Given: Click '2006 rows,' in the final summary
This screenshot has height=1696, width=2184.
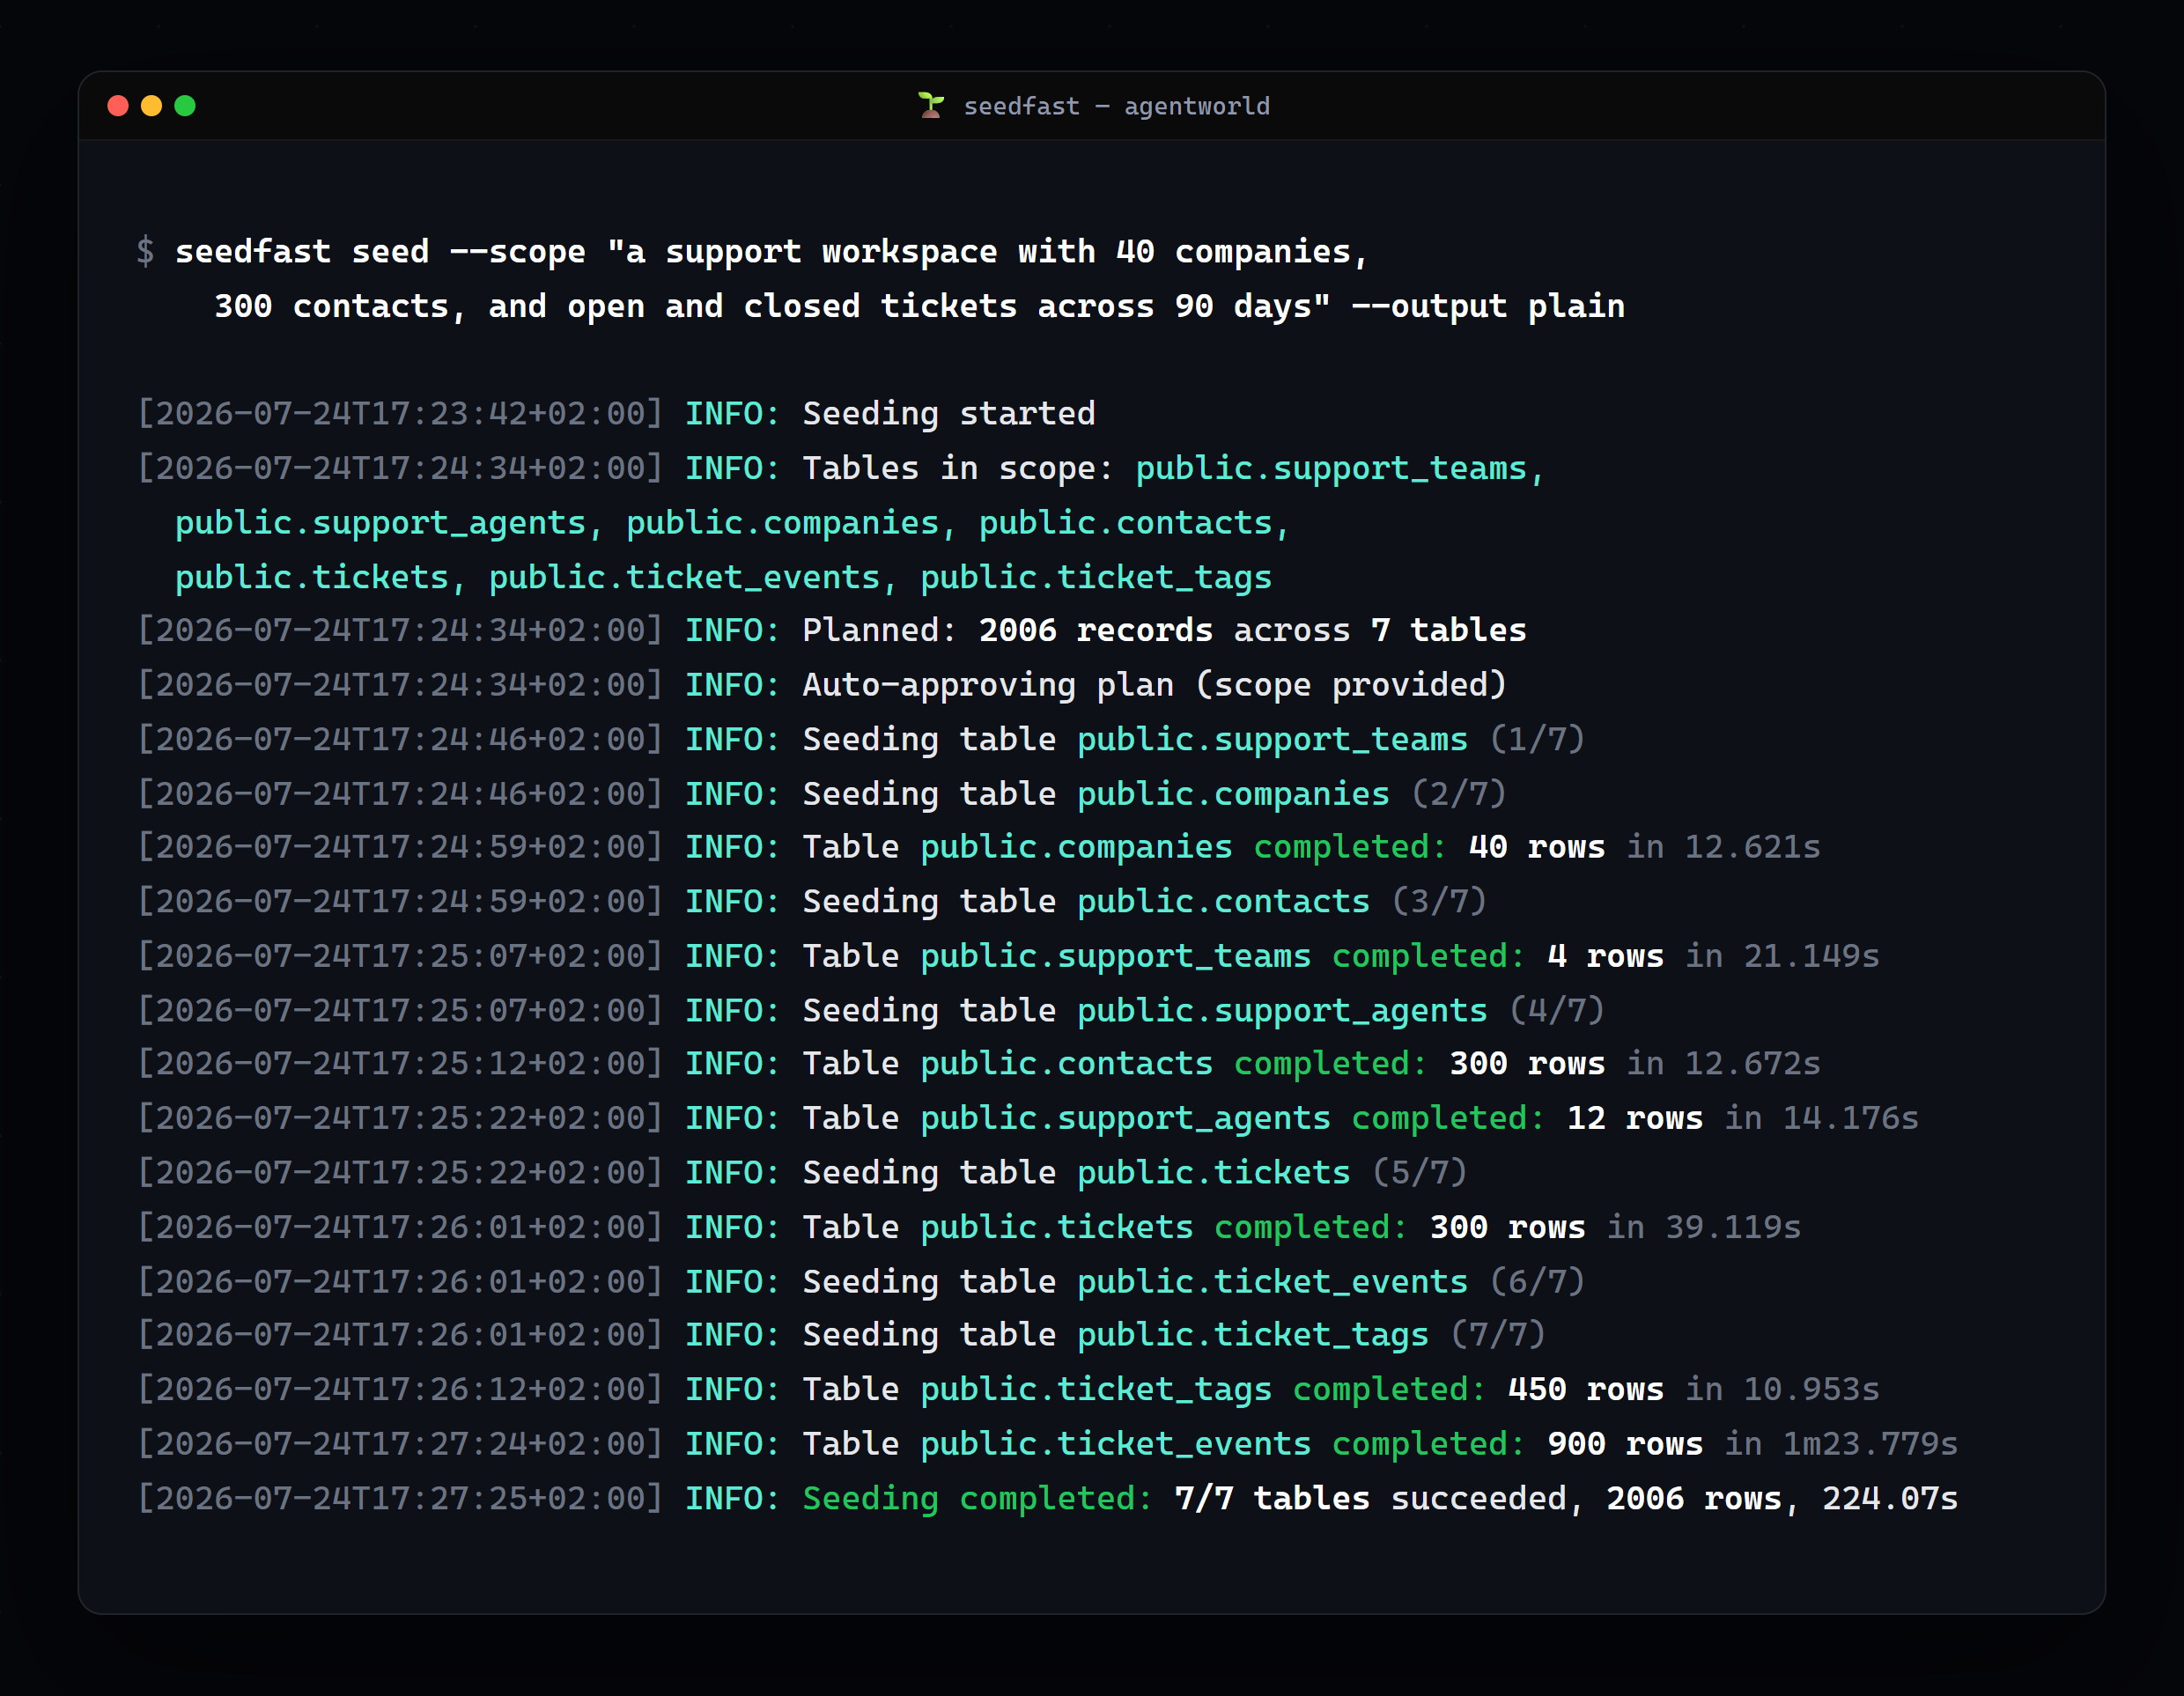Looking at the screenshot, I should tap(1704, 1499).
